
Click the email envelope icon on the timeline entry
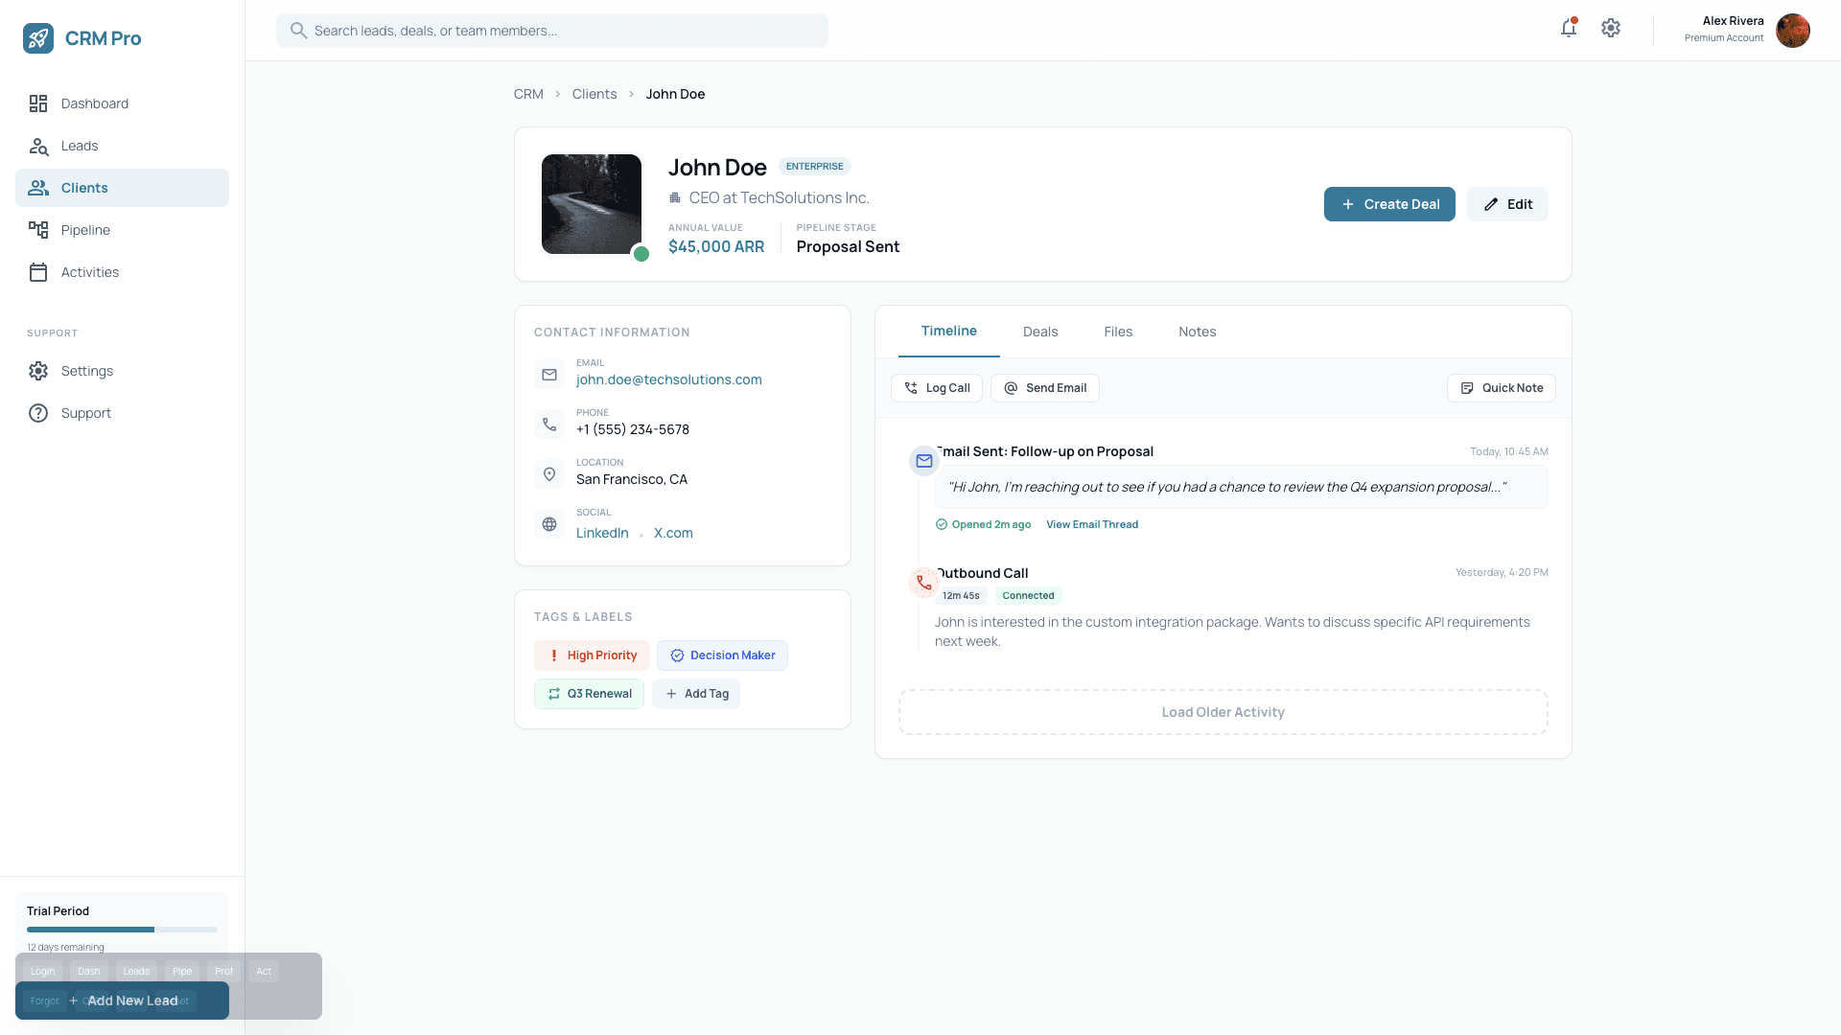923,461
